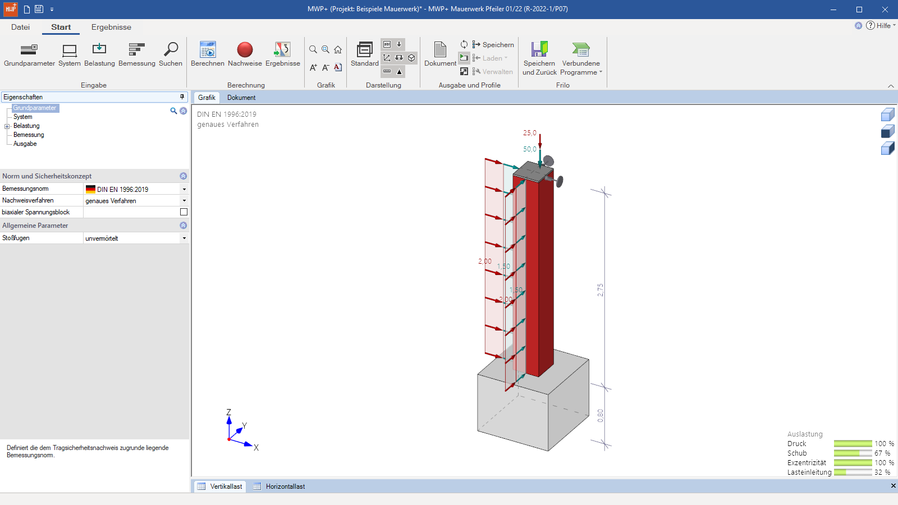Increase font size with A+ icon
Screen dimensions: 898x505
point(313,67)
